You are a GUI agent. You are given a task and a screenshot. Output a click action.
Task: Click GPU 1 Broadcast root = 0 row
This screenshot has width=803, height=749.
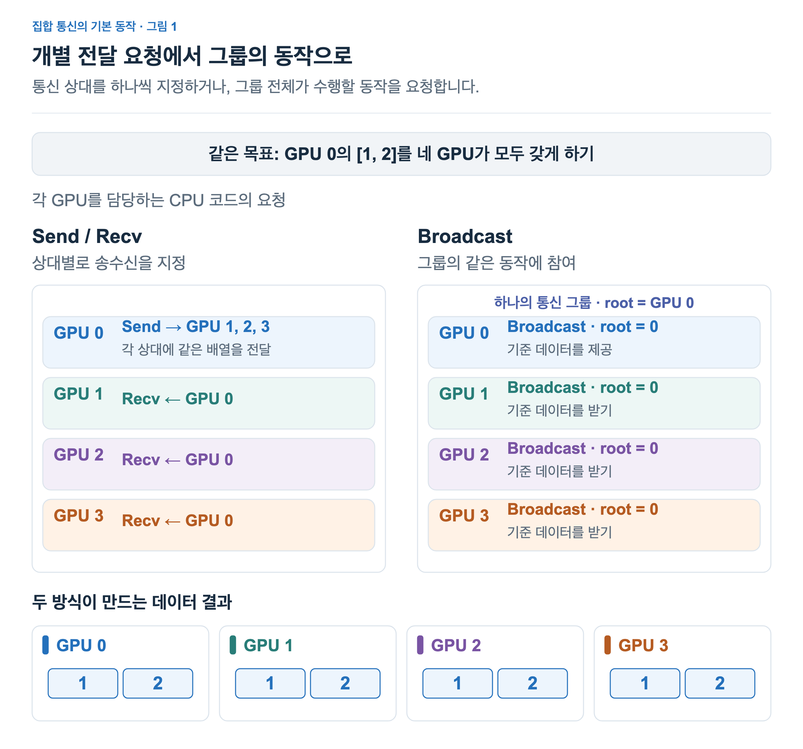point(594,403)
